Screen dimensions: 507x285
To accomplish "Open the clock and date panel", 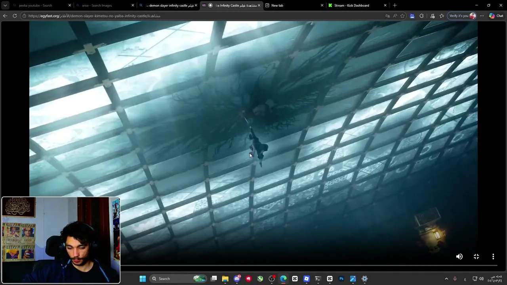I will pos(495,279).
